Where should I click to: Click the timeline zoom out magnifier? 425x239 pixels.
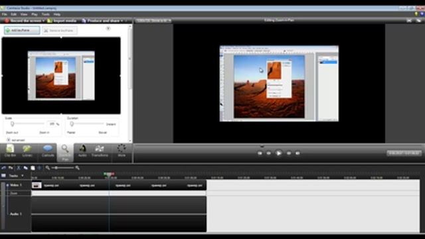pyautogui.click(x=47, y=168)
